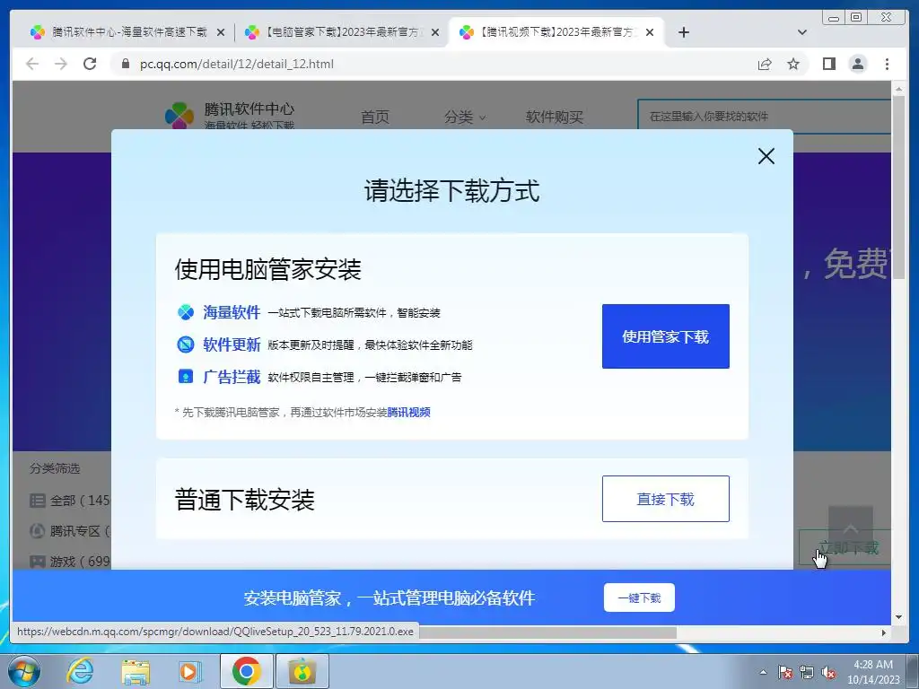Select 腾讯专区 category in sidebar
919x689 pixels.
(70, 531)
